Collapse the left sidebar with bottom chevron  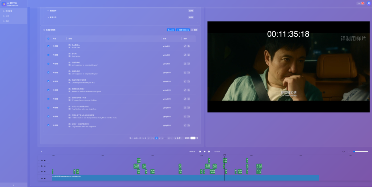click(x=13, y=185)
